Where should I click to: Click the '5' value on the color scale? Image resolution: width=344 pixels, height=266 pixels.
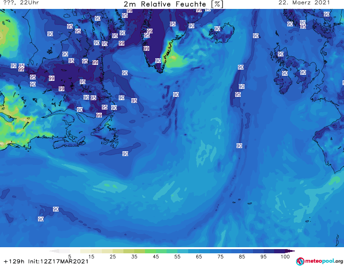[x=69, y=257]
